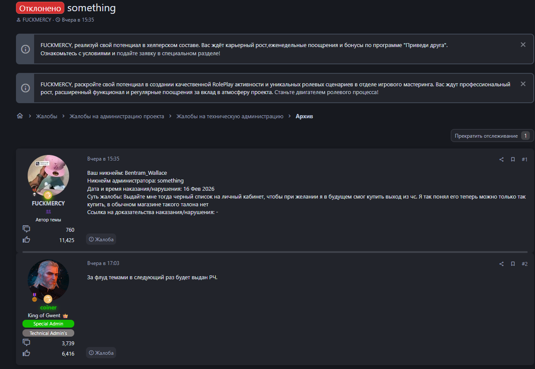The height and width of the screenshot is (369, 535).
Task: Open Жалобы breadcrumb link
Action: (46, 116)
